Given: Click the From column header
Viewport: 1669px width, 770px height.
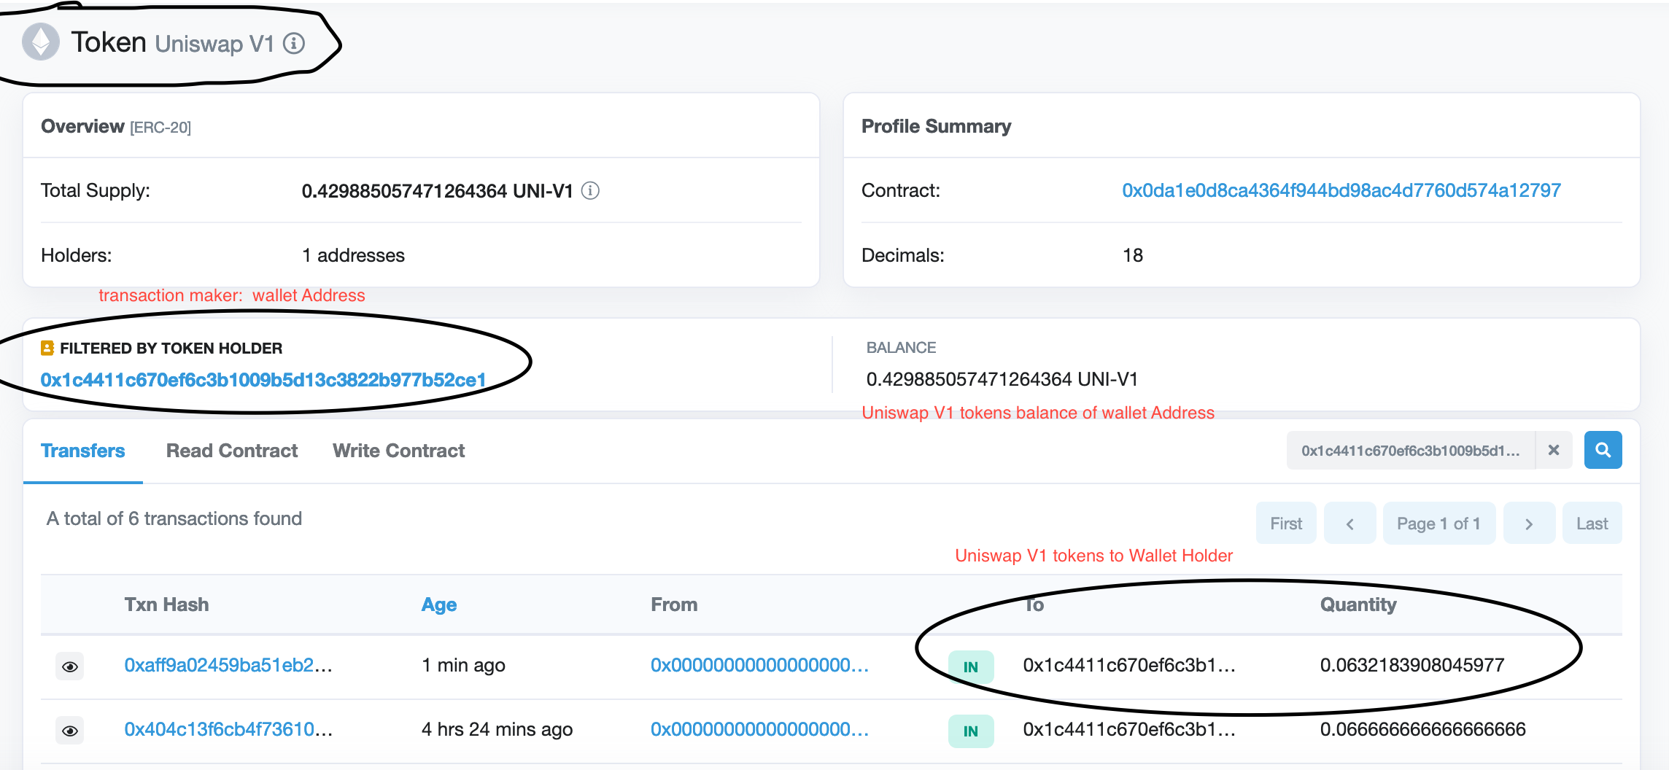Looking at the screenshot, I should tap(674, 604).
